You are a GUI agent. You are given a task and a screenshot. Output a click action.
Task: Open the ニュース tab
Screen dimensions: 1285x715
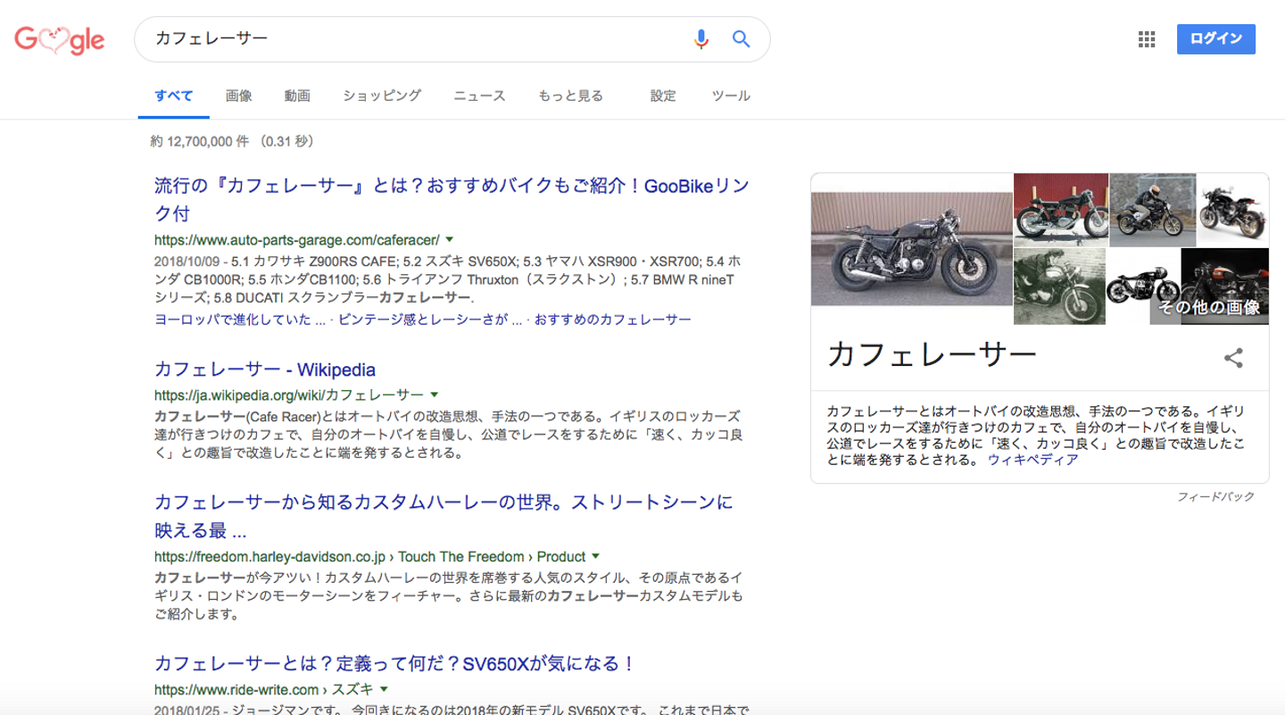479,96
